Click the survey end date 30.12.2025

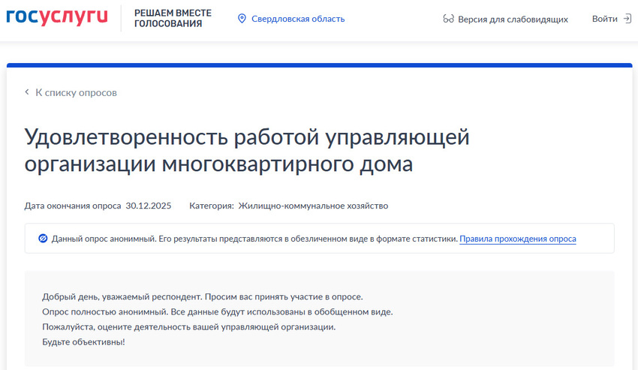pyautogui.click(x=149, y=206)
